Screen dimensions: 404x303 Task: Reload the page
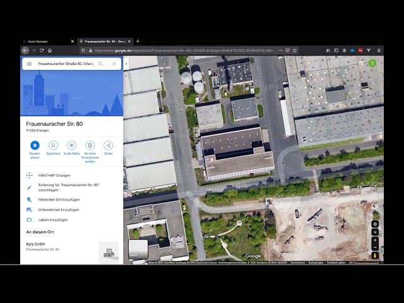[x=42, y=50]
